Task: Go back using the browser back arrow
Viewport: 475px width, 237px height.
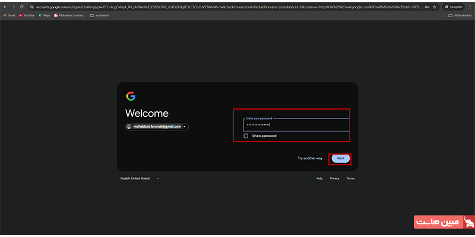Action: pos(5,7)
